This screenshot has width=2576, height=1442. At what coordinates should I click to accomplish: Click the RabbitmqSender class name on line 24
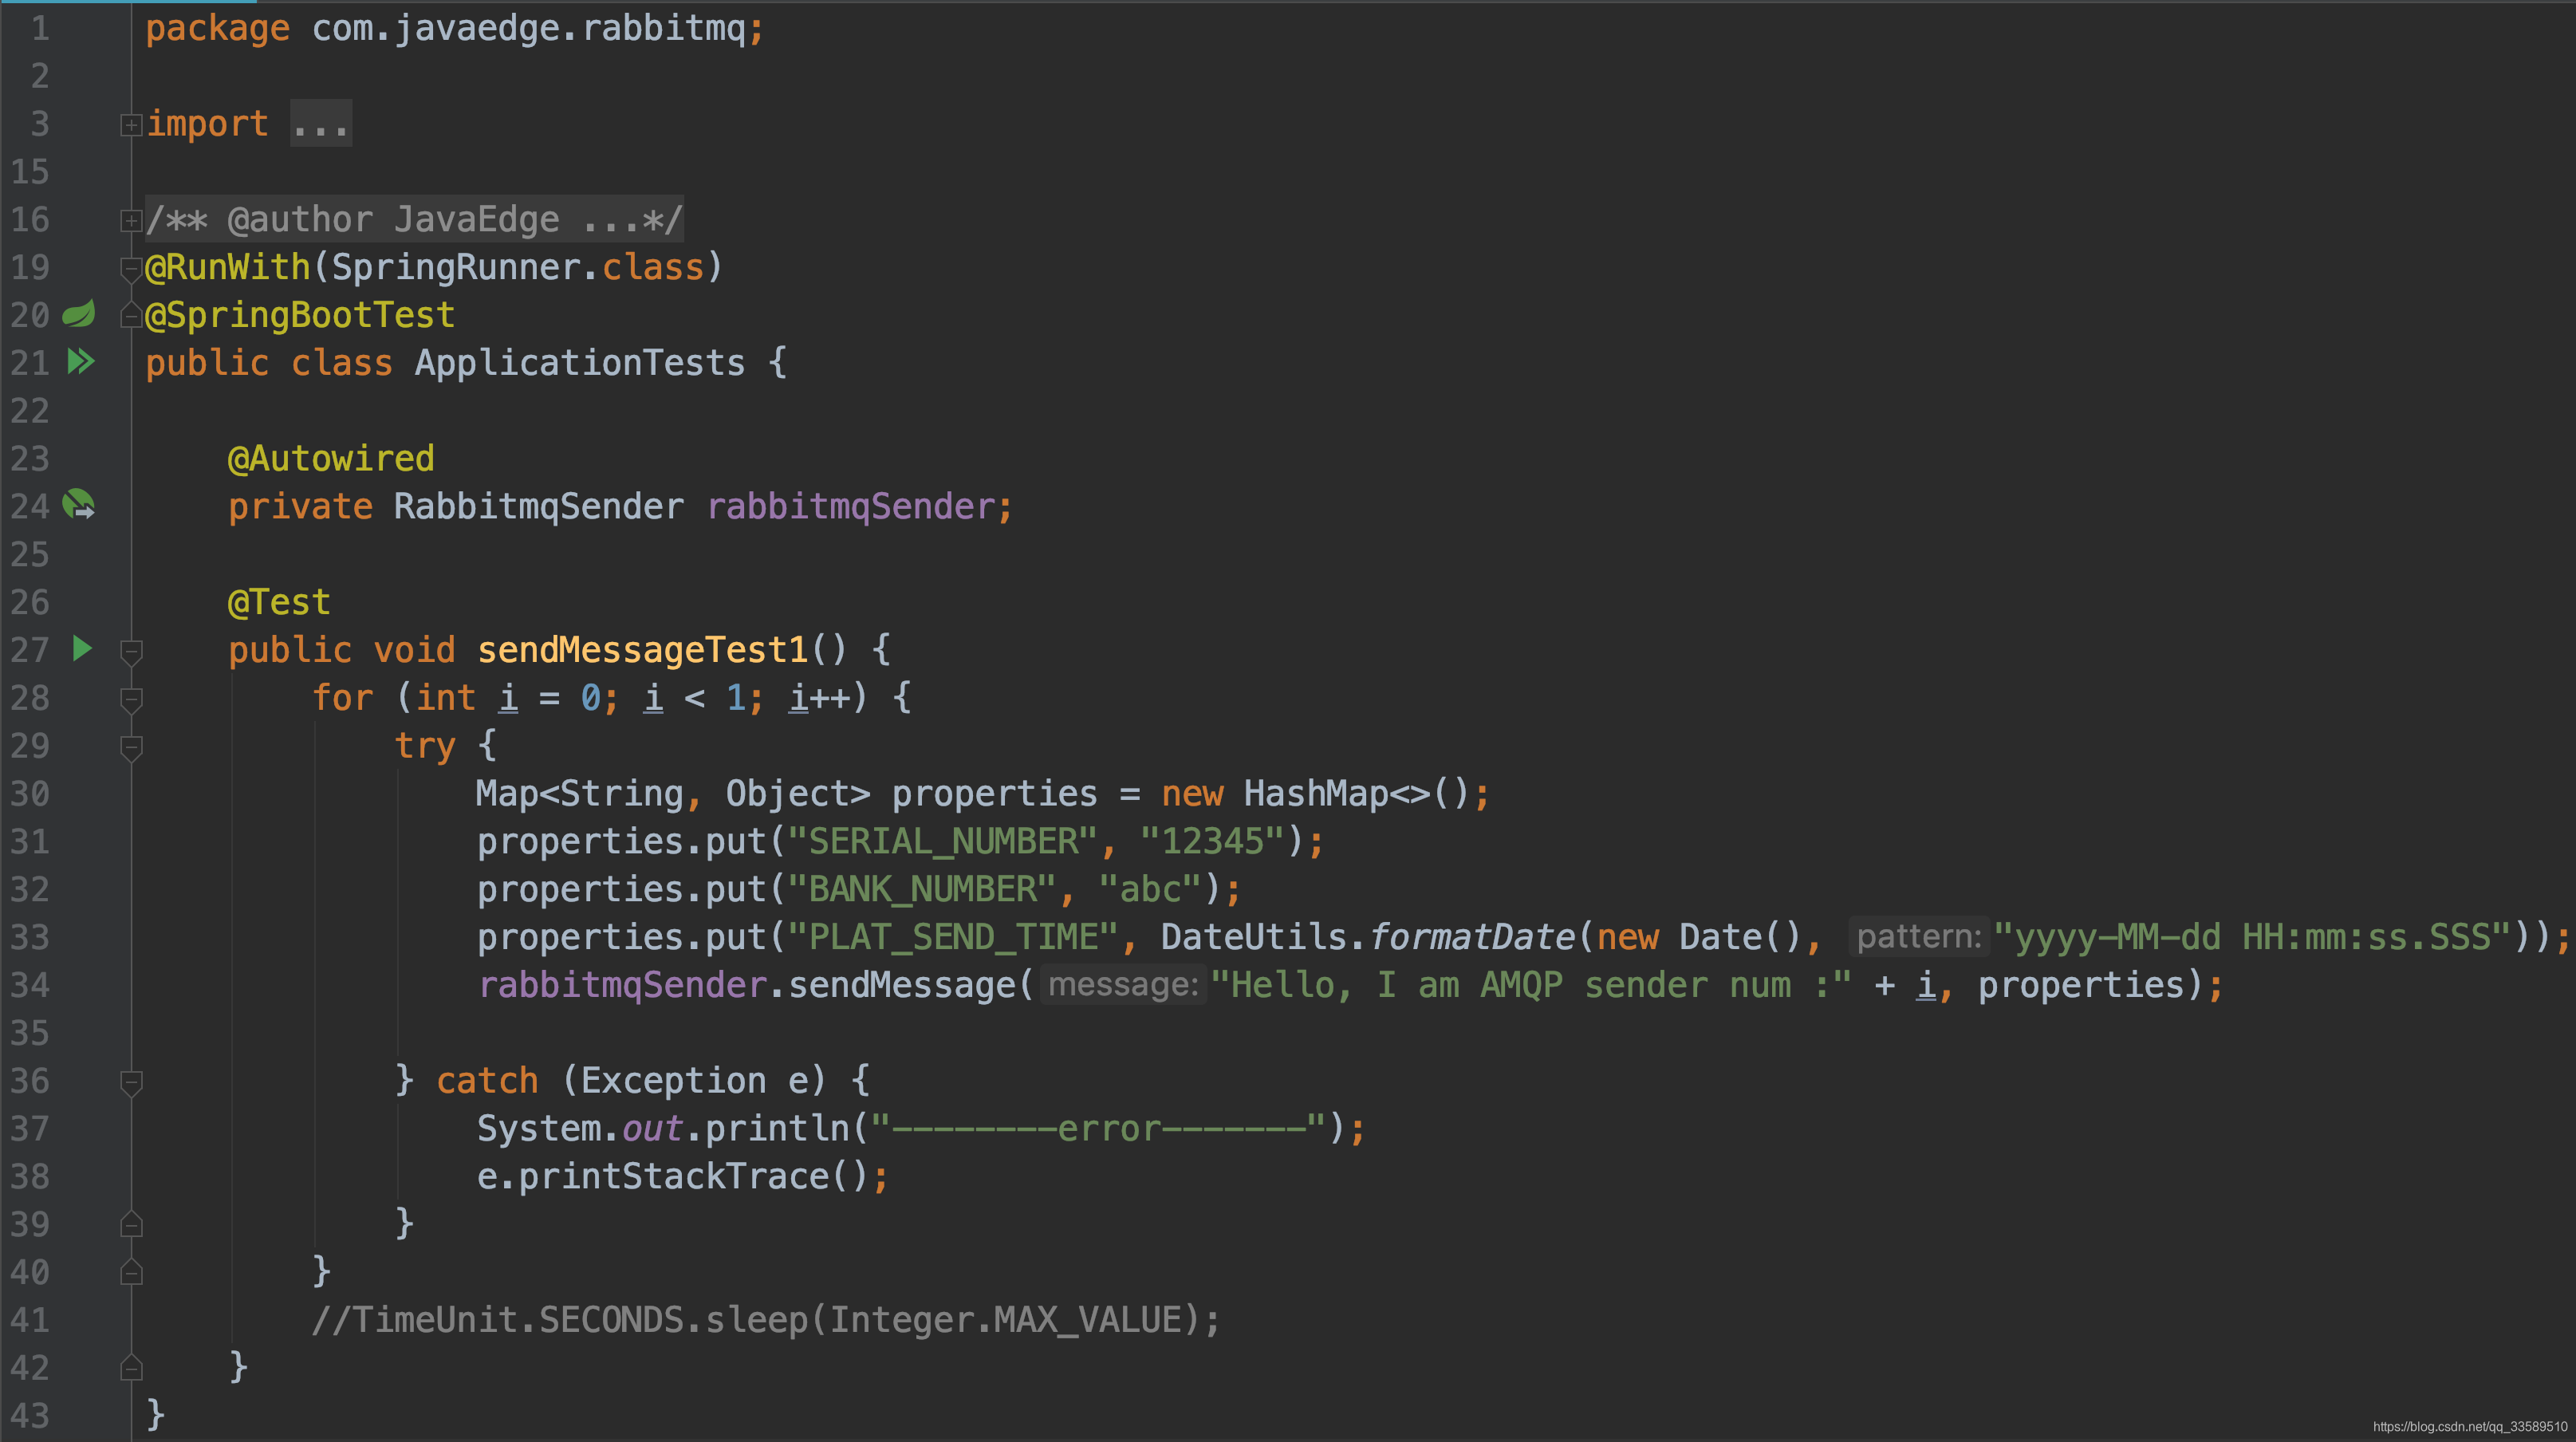point(538,507)
